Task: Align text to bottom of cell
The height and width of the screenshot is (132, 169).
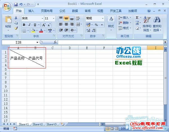Action: click(72, 18)
